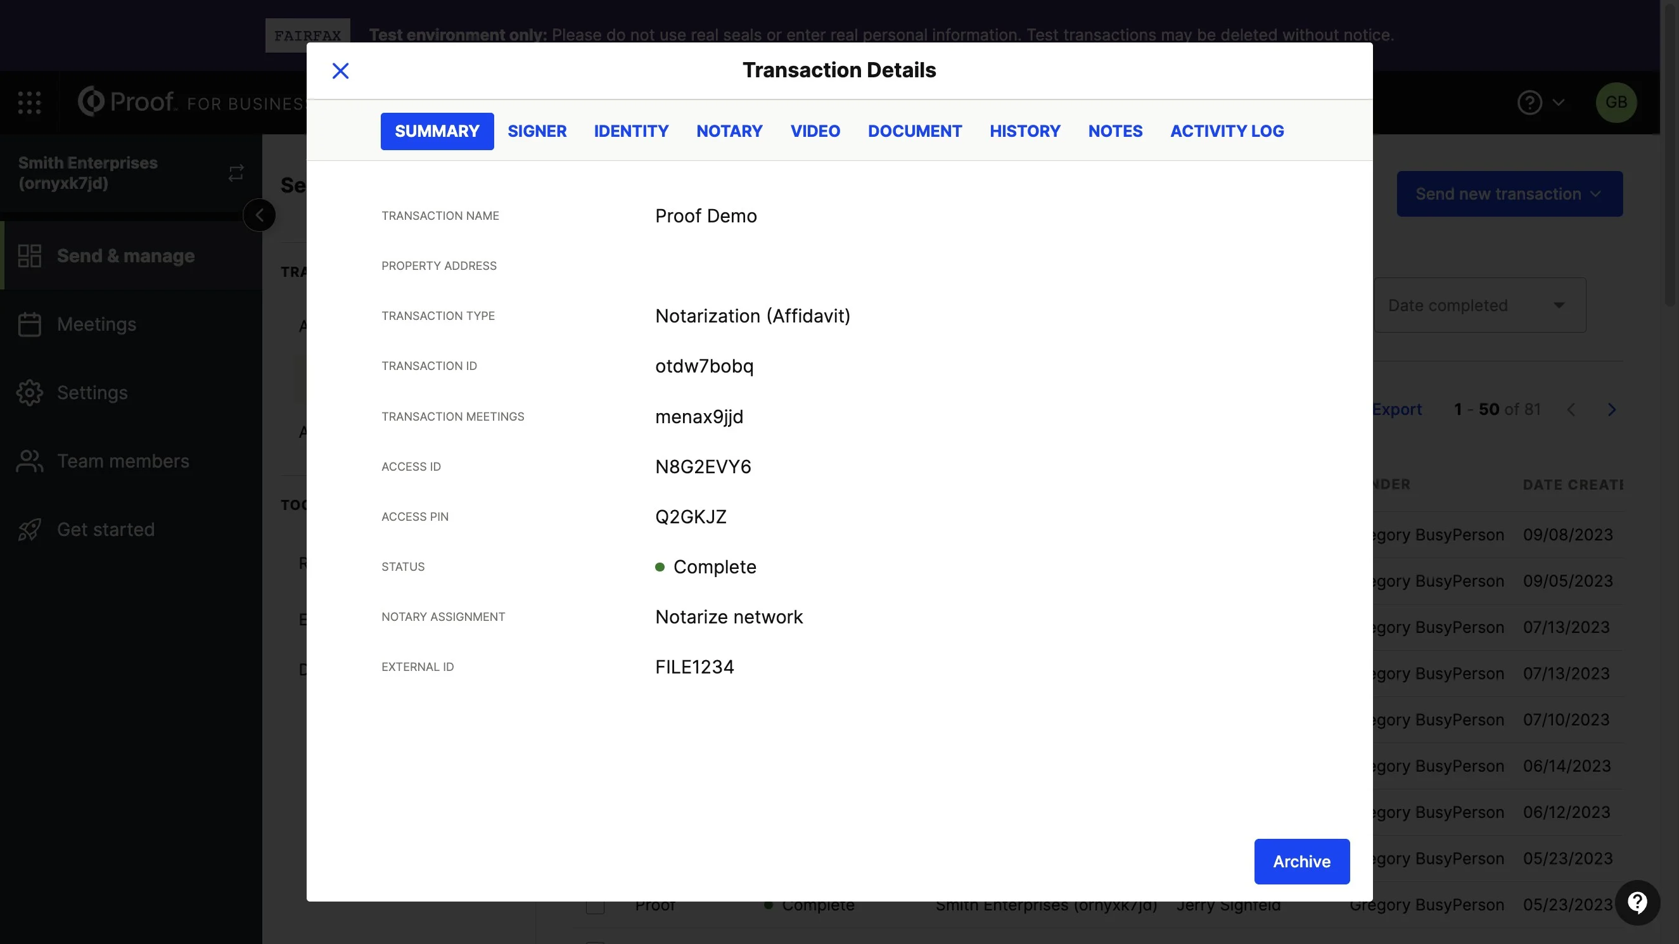Click the Send & manage grid icon

tap(29, 255)
